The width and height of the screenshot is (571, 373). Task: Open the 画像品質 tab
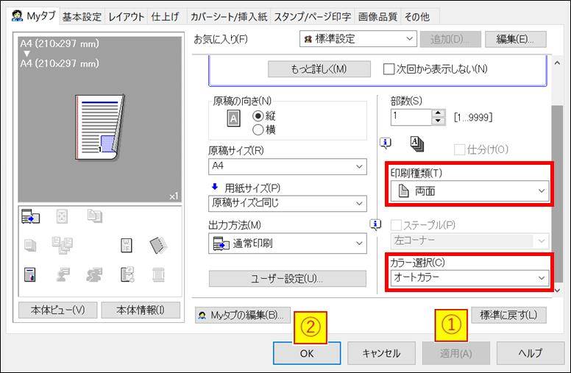[377, 17]
